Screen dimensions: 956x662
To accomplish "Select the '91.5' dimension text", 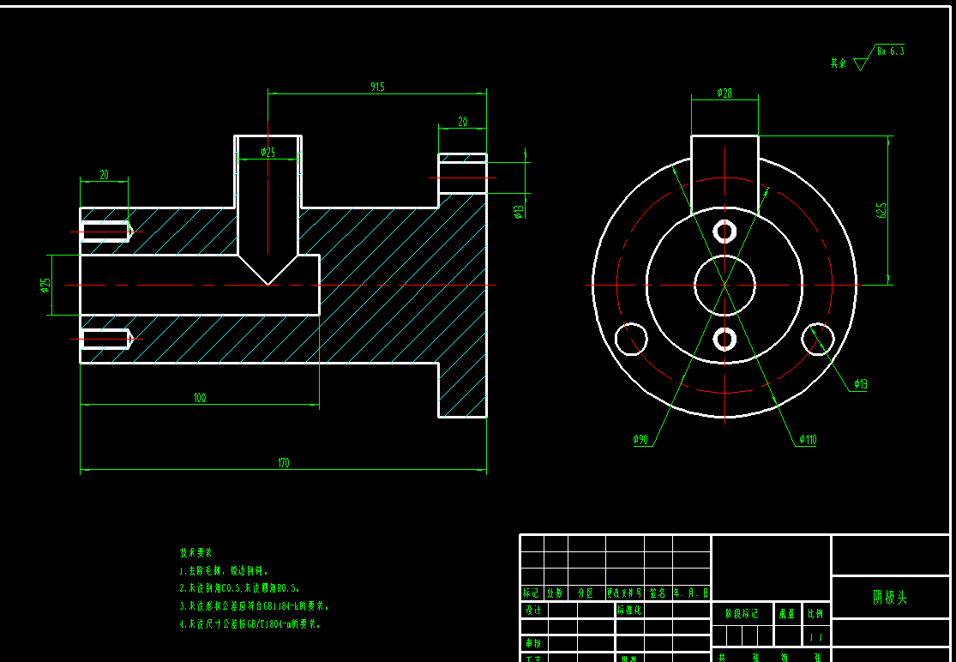I will [377, 87].
